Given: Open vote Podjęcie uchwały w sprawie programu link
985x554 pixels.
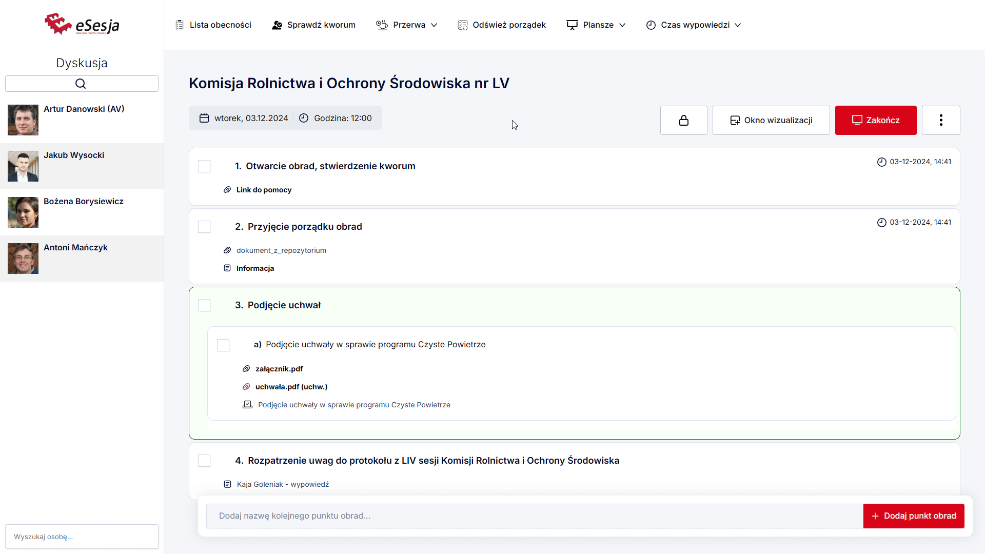Looking at the screenshot, I should (x=354, y=405).
